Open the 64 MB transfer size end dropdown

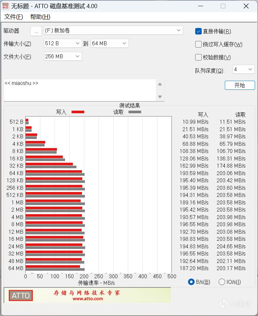pos(110,43)
